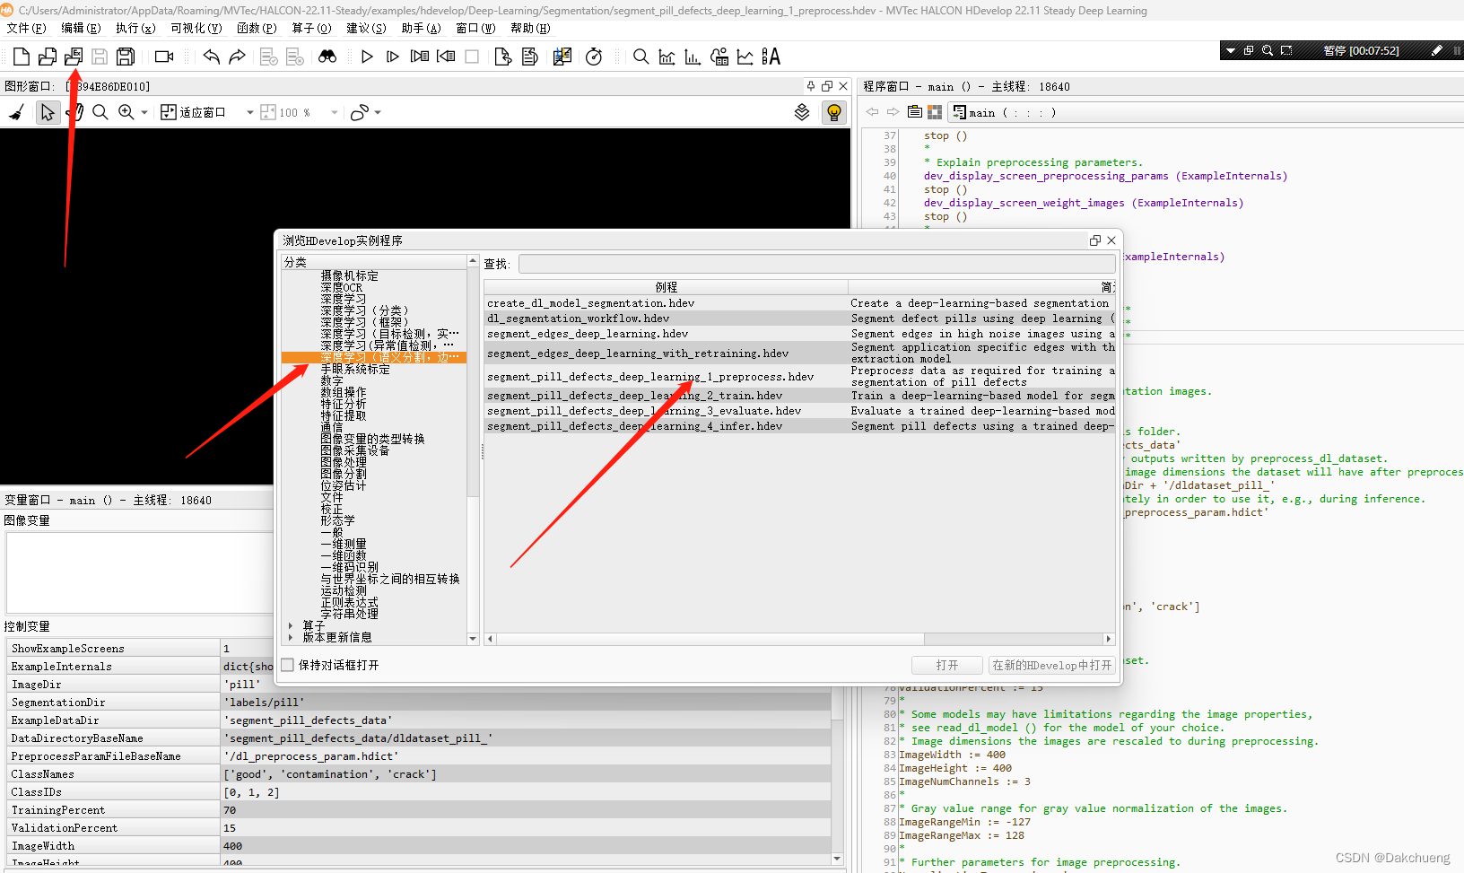Step out of the procedure icon
The image size is (1464, 873).
coord(446,57)
